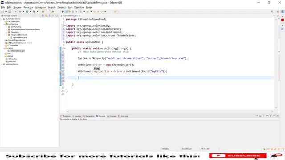Click the Search toolbar icon at far right
Screen dimensions: 285x160
(272, 12)
